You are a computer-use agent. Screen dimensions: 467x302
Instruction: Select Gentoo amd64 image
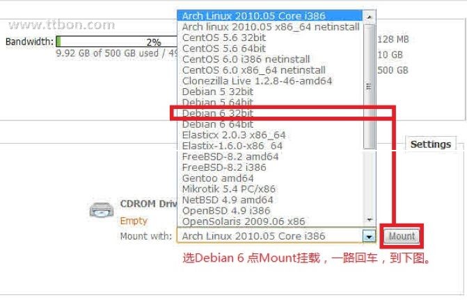pyautogui.click(x=271, y=178)
